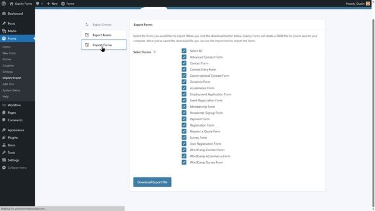Uncheck the Registration Form checkbox
This screenshot has width=375, height=211.
click(x=184, y=125)
